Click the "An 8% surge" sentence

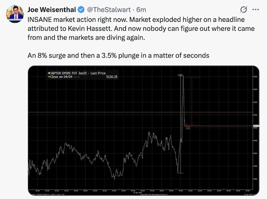pyautogui.click(x=118, y=56)
